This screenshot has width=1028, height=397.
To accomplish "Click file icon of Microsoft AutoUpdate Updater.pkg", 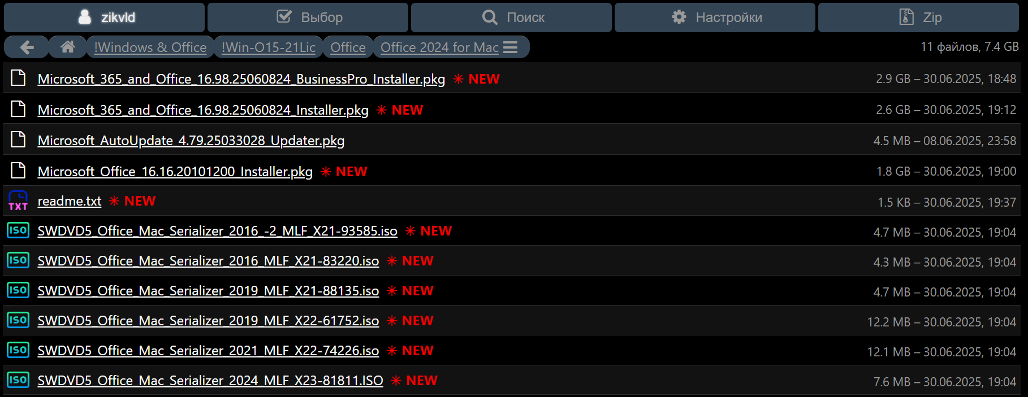I will click(18, 139).
